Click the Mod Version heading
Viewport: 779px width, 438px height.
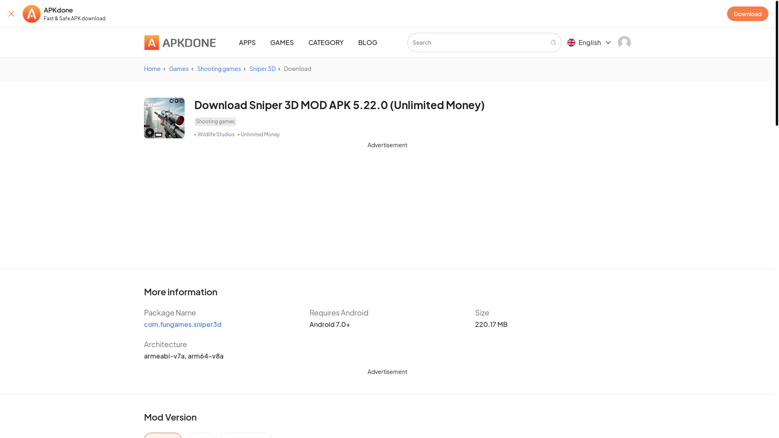click(170, 417)
